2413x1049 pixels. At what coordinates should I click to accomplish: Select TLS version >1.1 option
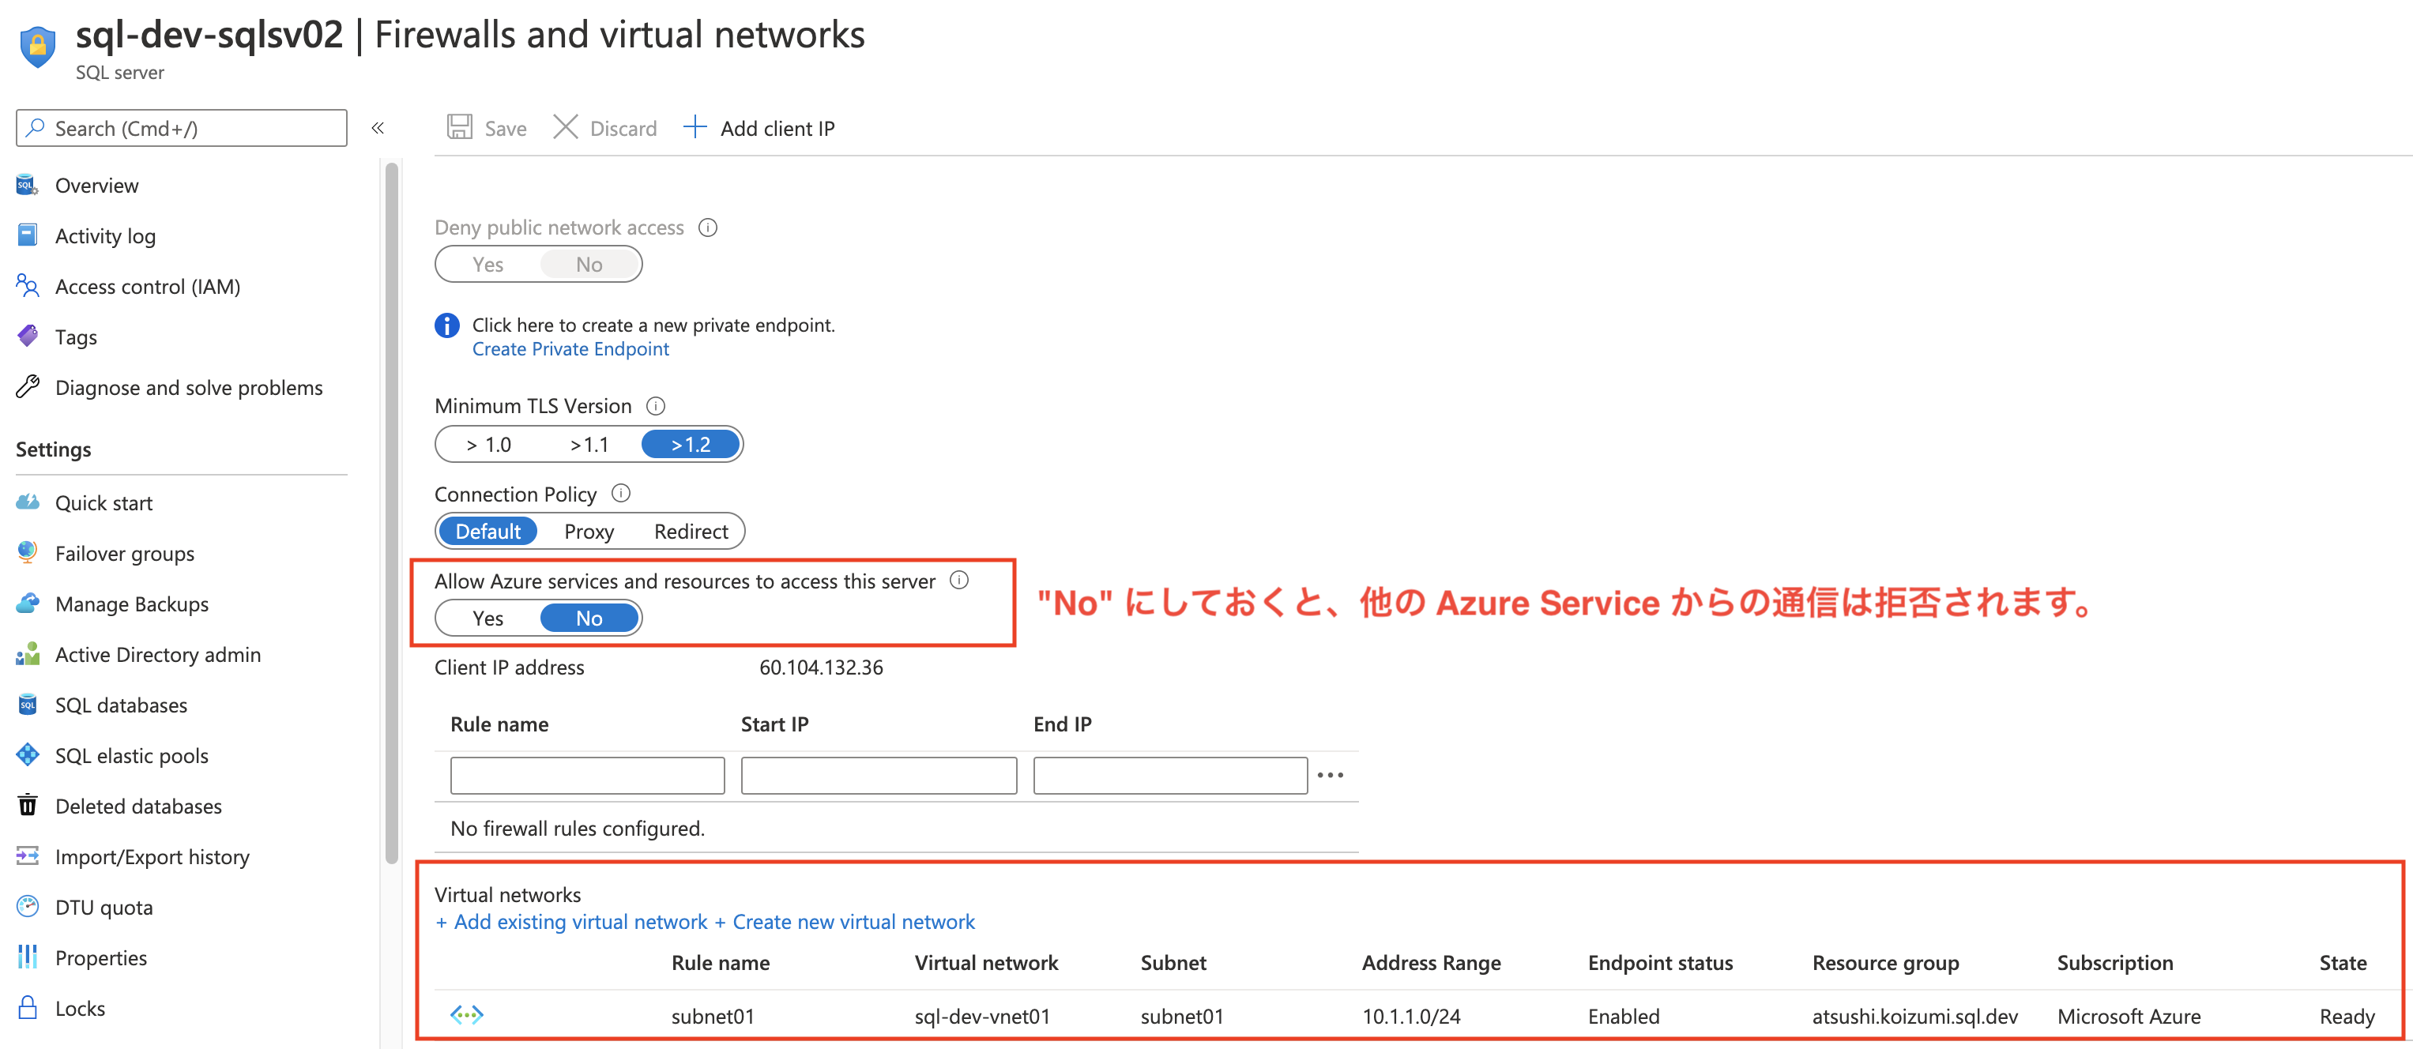(589, 444)
